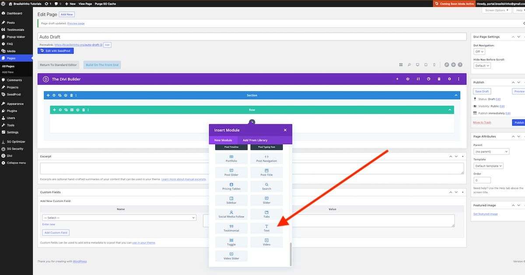Open the Parent page dropdown
The height and width of the screenshot is (275, 525).
[x=491, y=151]
